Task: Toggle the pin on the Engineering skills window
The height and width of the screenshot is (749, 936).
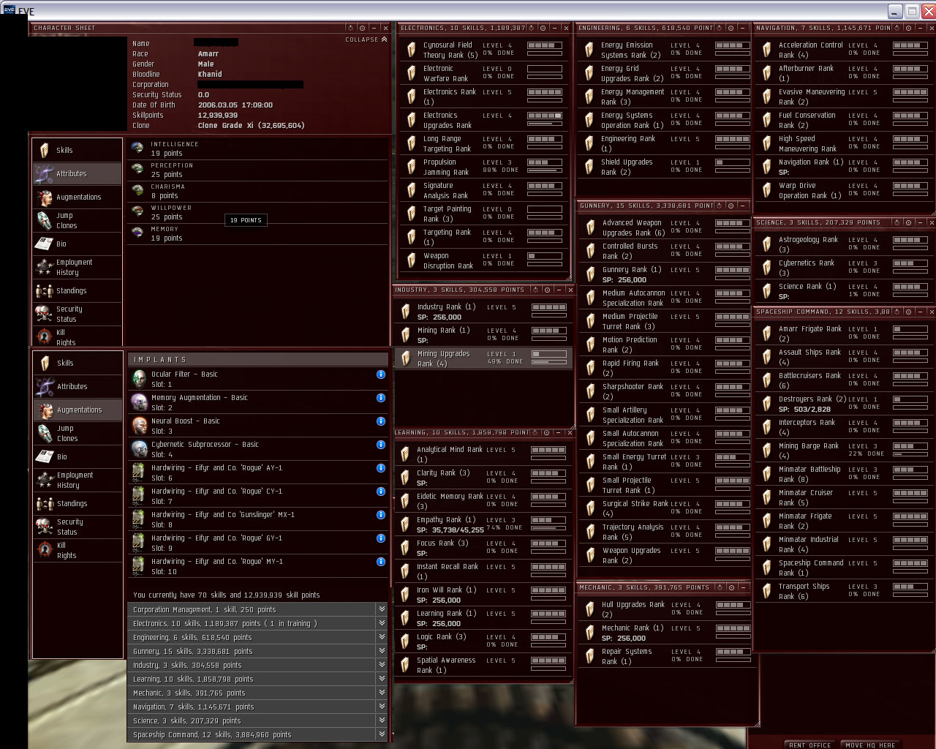Action: [x=731, y=28]
